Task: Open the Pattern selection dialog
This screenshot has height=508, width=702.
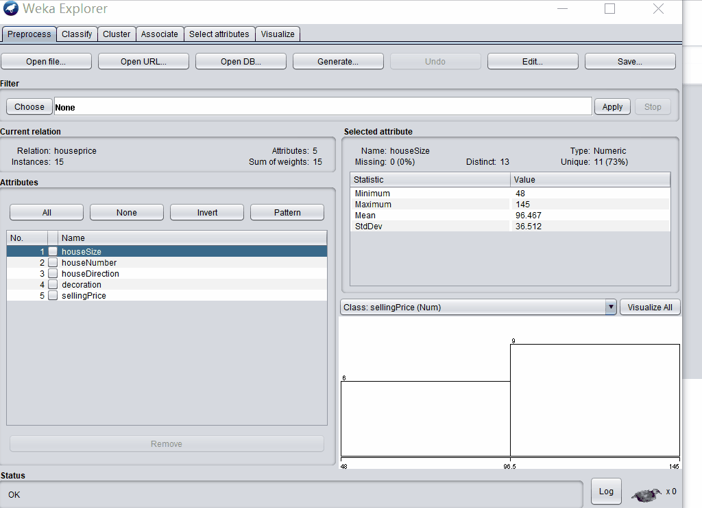Action: coord(287,213)
